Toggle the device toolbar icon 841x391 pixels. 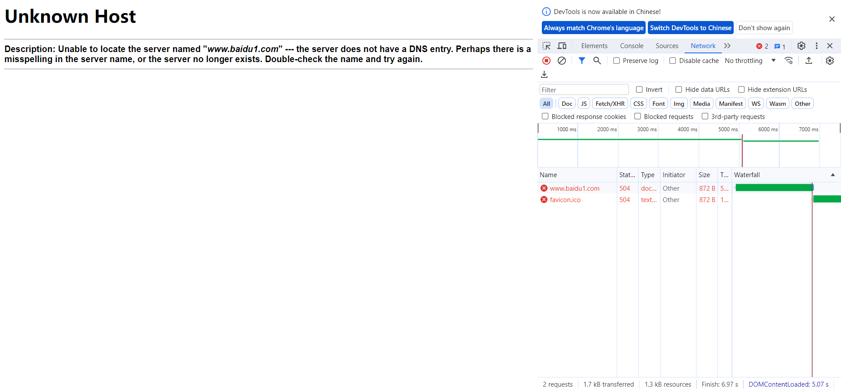point(562,46)
